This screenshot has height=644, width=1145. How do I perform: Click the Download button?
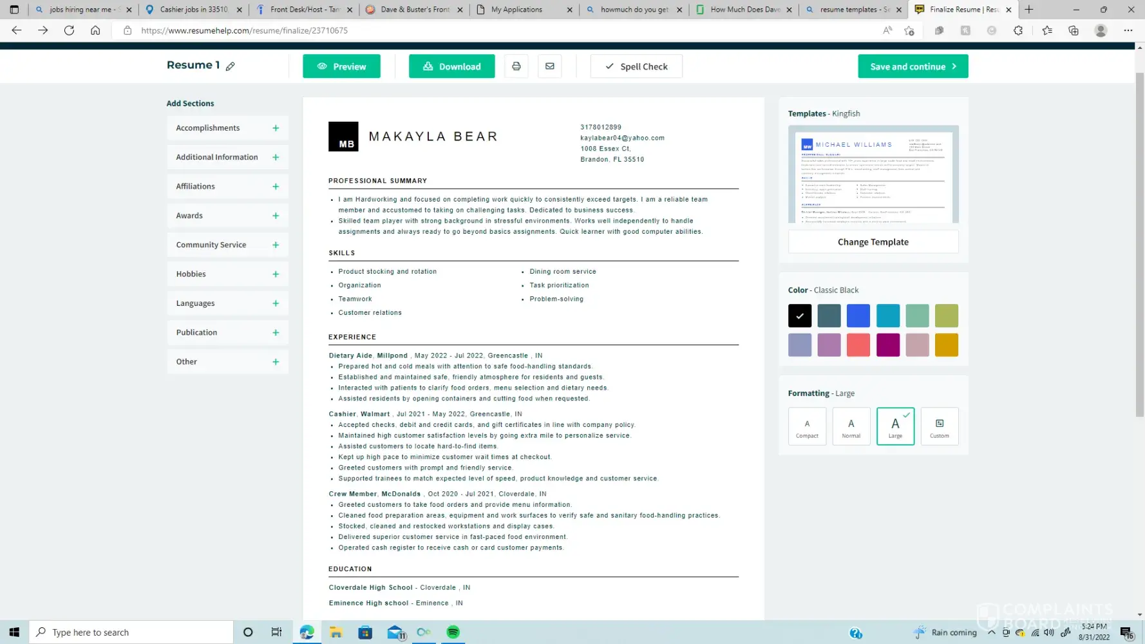point(451,66)
